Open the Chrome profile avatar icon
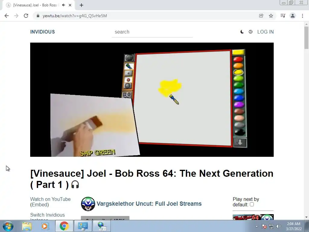309x232 pixels. pyautogui.click(x=293, y=16)
